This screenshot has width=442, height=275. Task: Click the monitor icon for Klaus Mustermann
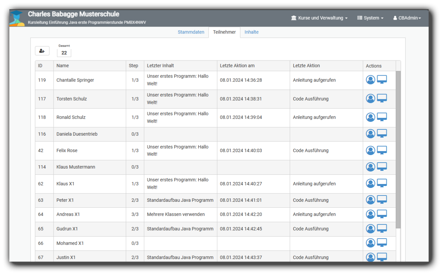coord(382,167)
